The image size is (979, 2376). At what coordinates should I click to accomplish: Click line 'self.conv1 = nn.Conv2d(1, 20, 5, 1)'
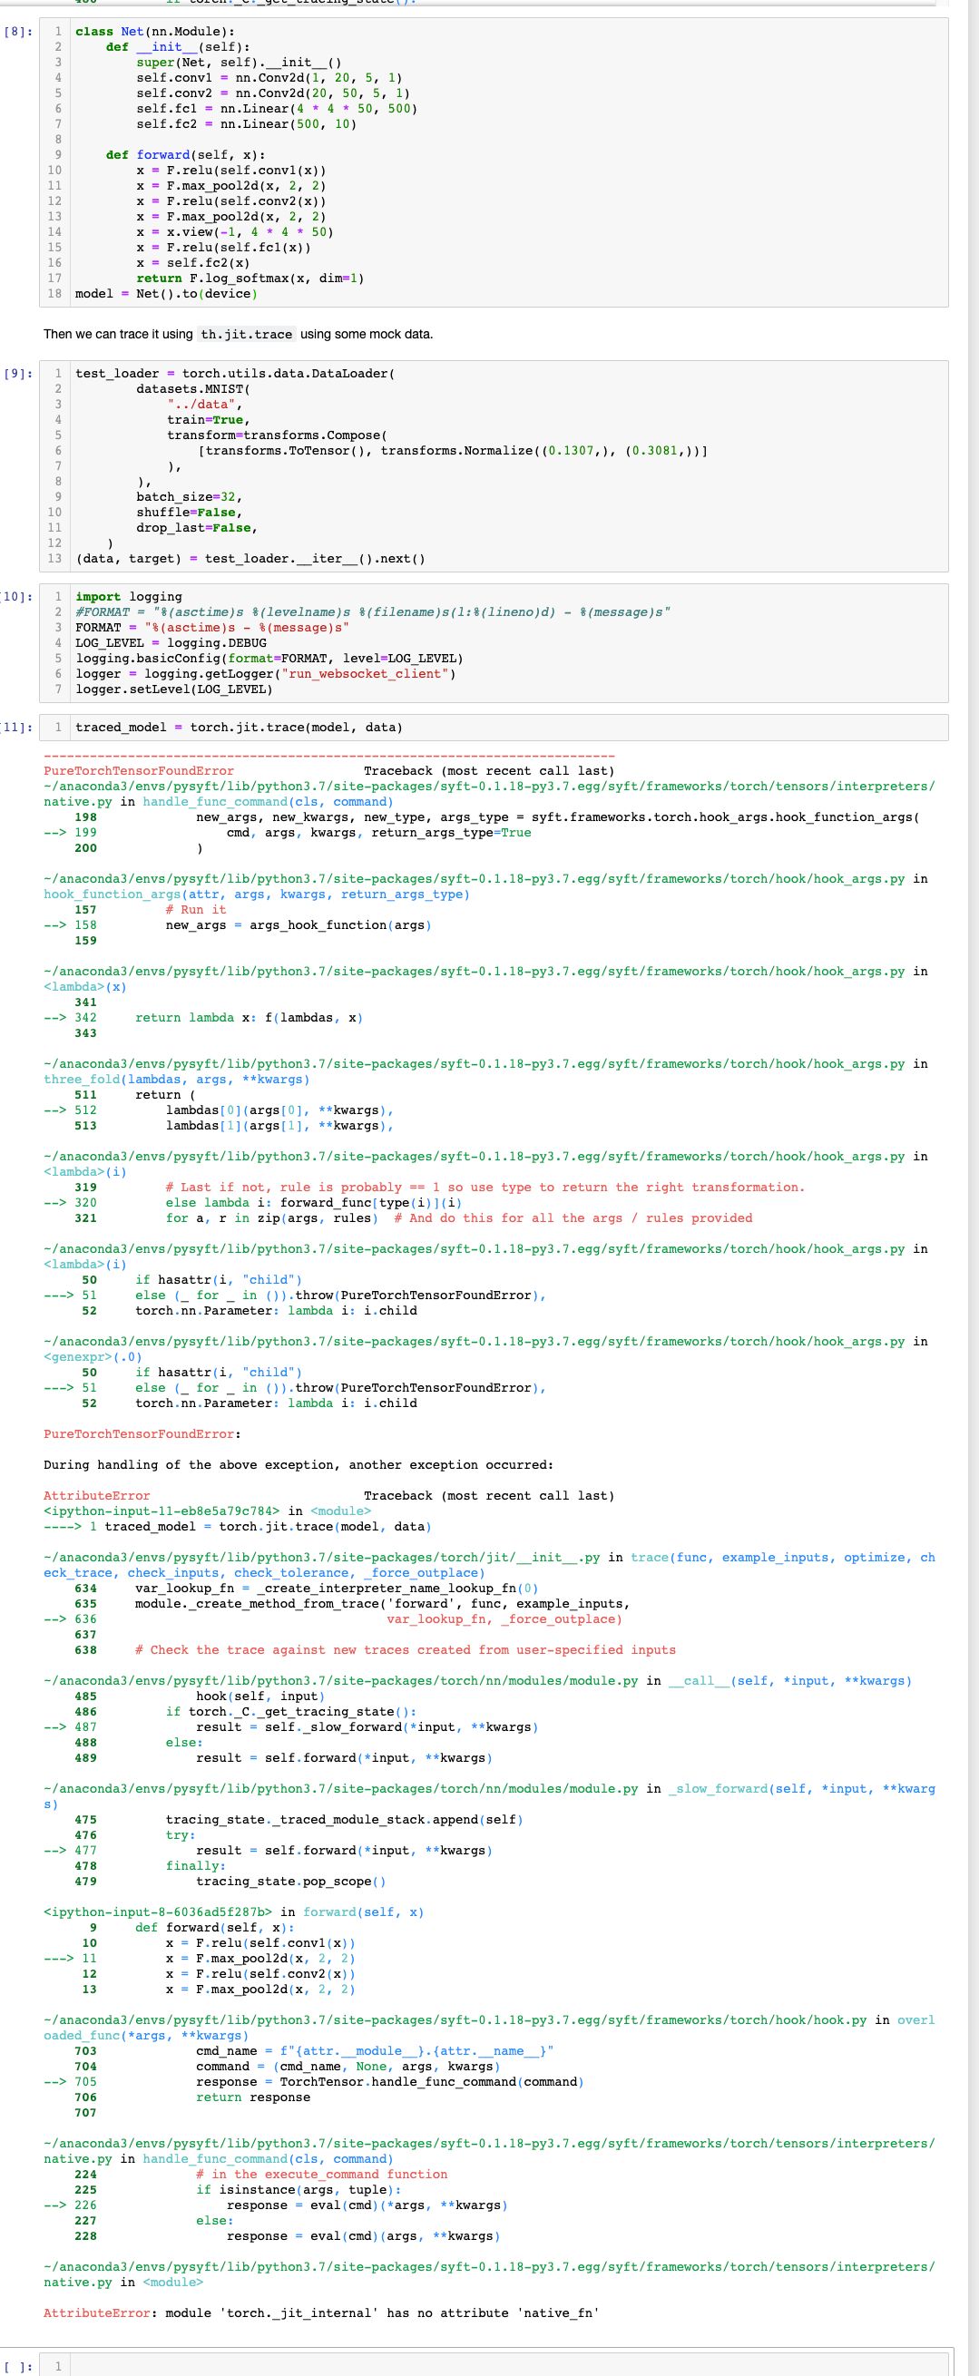pyautogui.click(x=269, y=77)
